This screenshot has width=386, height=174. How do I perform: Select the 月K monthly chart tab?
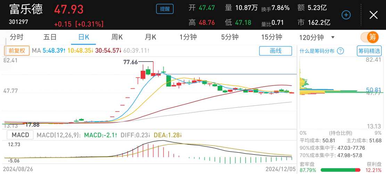[150, 37]
